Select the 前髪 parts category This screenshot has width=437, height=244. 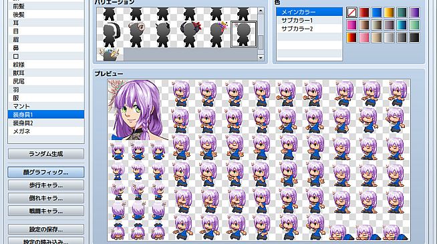click(x=46, y=6)
